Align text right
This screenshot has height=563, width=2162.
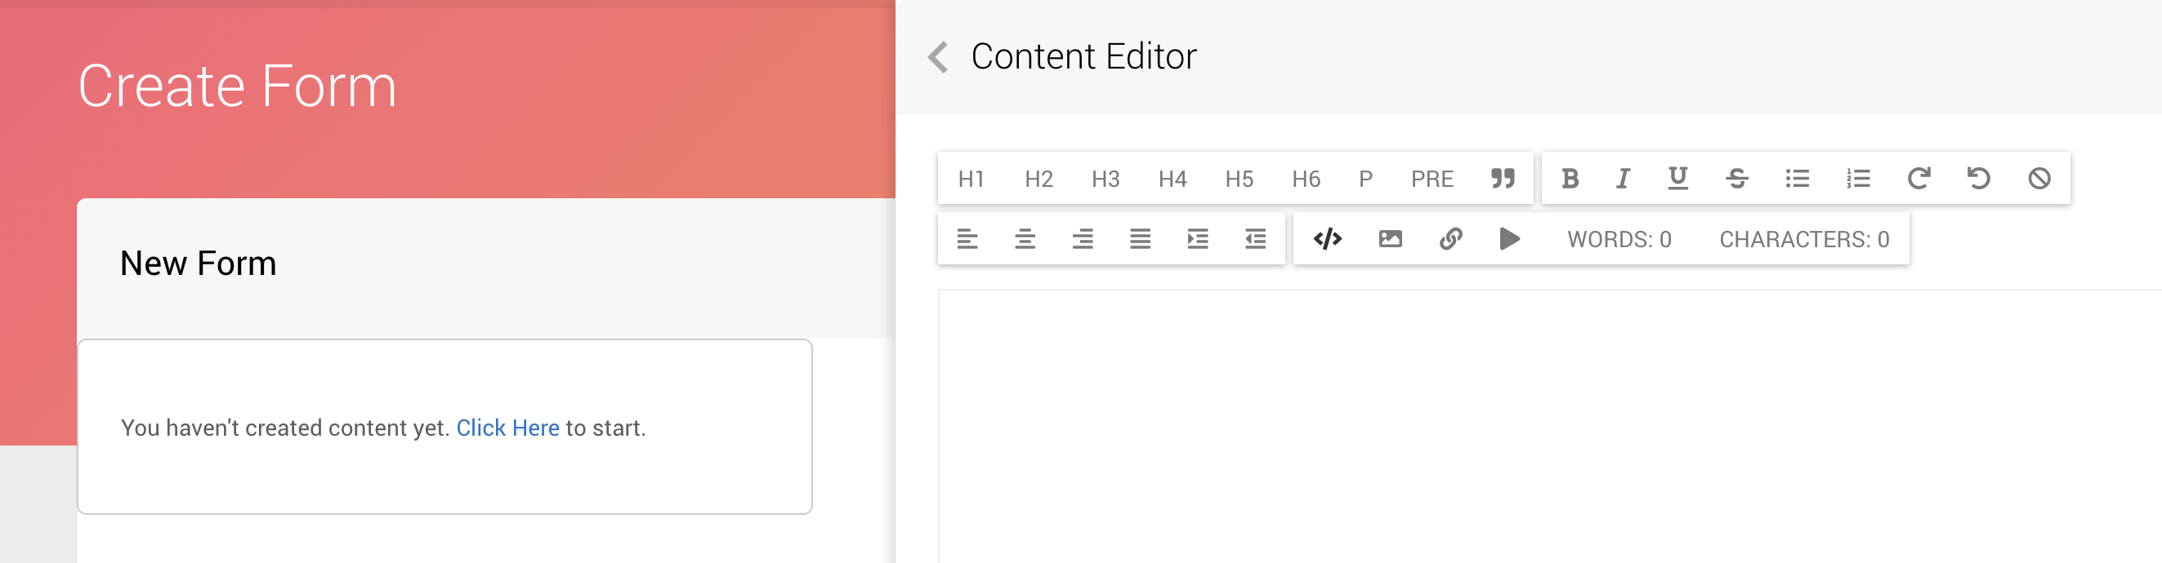[x=1083, y=240]
